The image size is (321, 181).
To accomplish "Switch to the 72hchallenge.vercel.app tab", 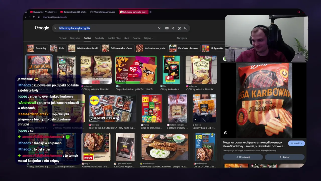I will pyautogui.click(x=103, y=12).
